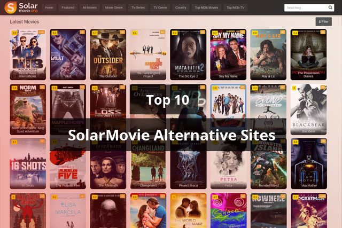342x228 pixels.
Task: Expand the Country menu
Action: 181,7
